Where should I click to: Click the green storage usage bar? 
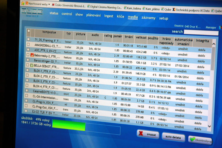69,125
